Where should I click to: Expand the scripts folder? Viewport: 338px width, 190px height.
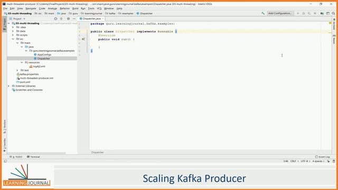point(13,35)
